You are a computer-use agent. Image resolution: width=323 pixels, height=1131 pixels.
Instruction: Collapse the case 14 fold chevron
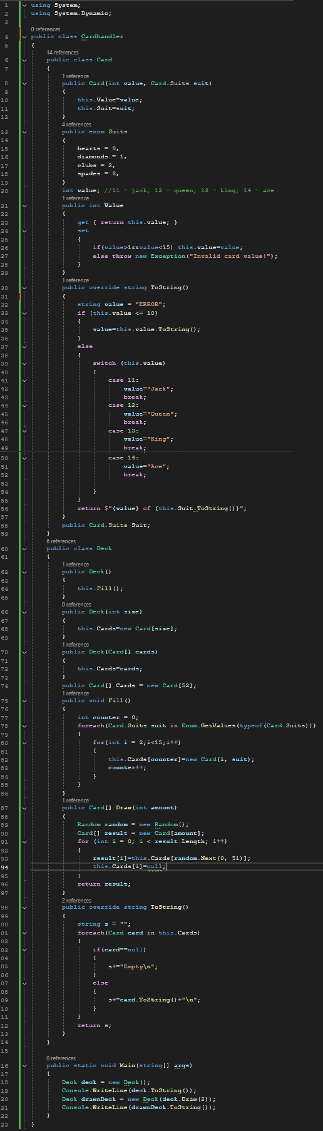24,458
